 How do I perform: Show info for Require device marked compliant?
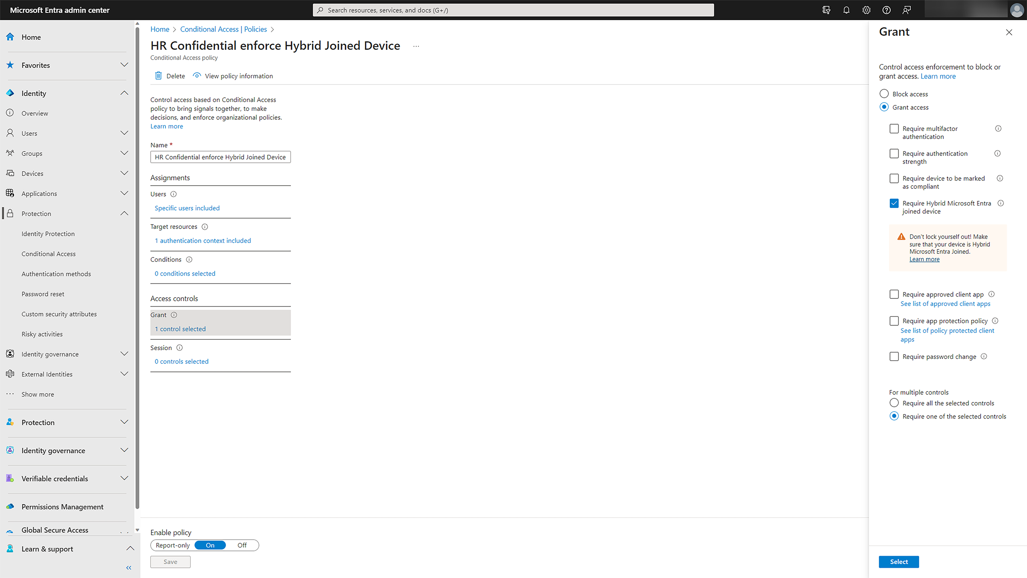1000,178
